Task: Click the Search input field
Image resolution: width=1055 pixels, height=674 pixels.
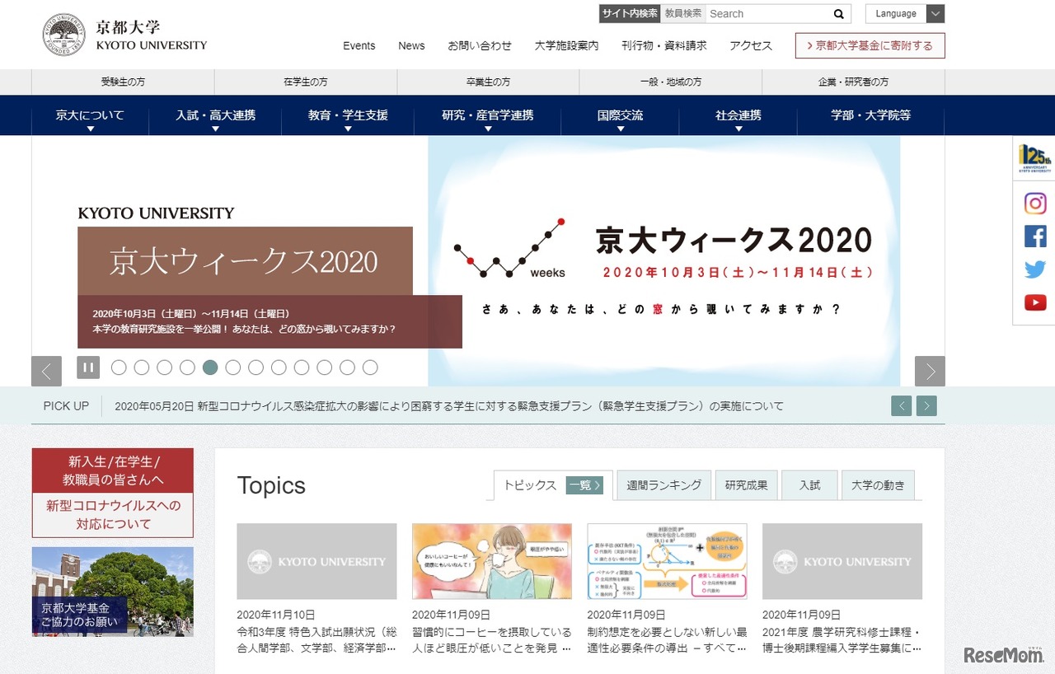Action: (767, 14)
